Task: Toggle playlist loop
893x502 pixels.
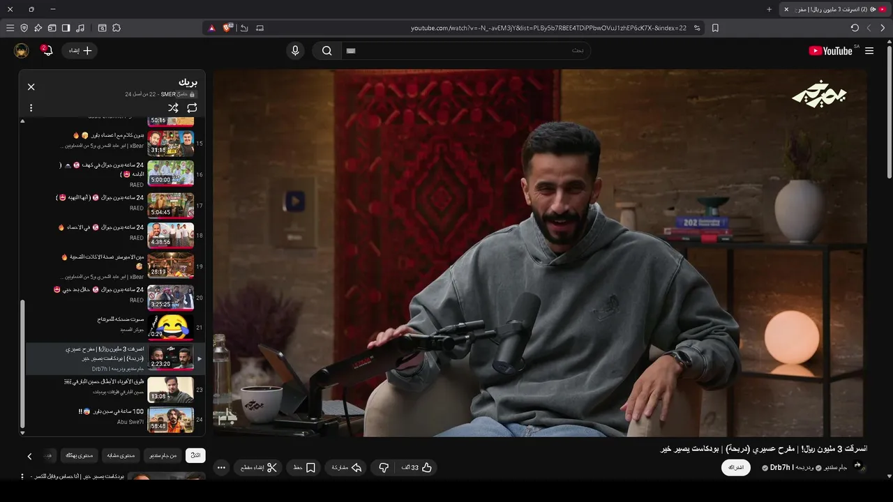Action: point(192,108)
